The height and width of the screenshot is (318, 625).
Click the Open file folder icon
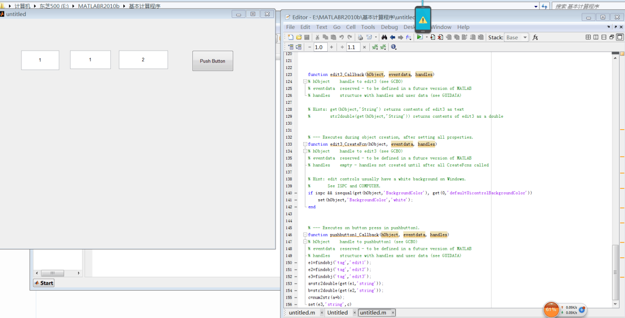[x=299, y=37]
